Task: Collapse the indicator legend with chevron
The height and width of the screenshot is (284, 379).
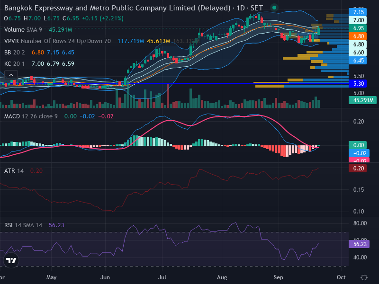Action: click(x=11, y=75)
